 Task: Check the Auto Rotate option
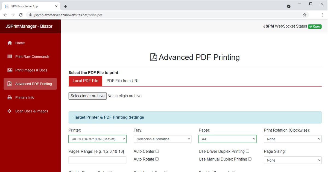point(157,159)
